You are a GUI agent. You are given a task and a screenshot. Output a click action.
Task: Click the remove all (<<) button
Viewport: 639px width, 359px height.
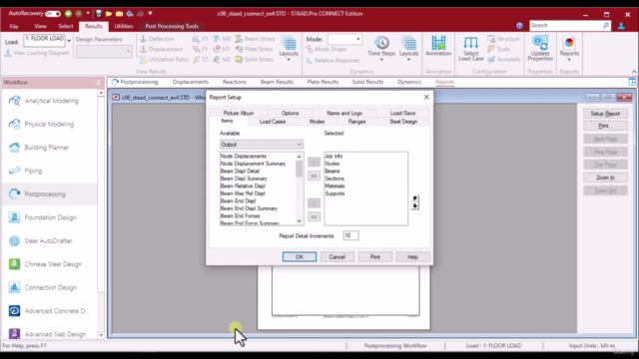[314, 216]
